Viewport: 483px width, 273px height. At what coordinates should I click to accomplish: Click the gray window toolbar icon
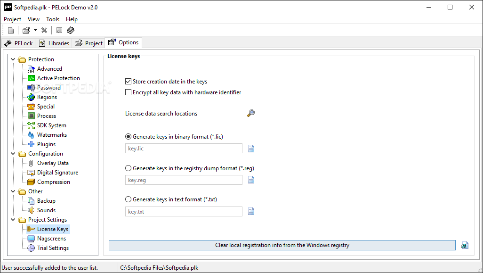(59, 30)
